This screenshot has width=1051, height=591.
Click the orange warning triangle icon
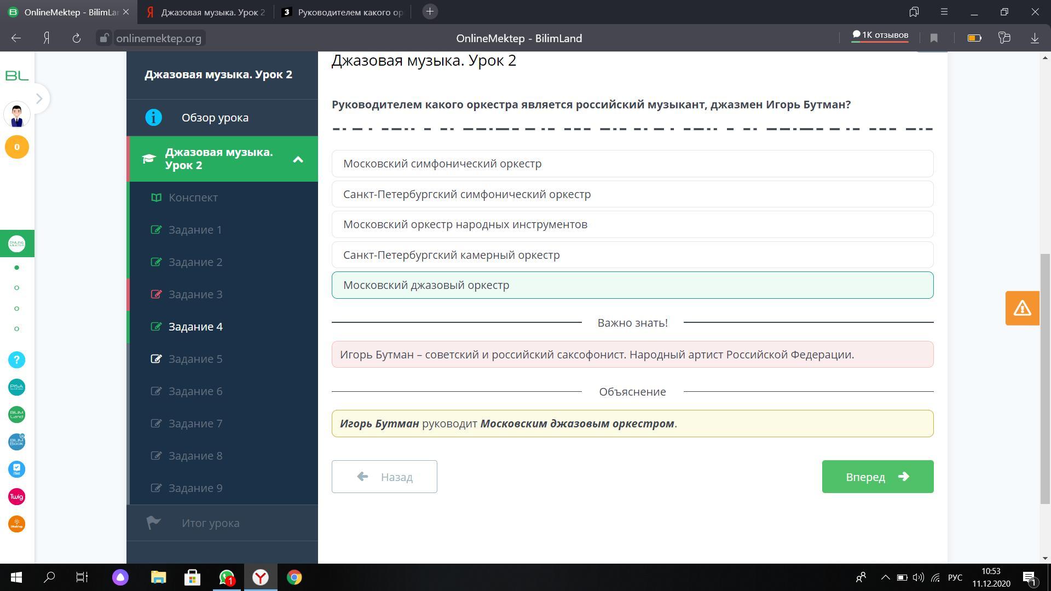pyautogui.click(x=1022, y=308)
